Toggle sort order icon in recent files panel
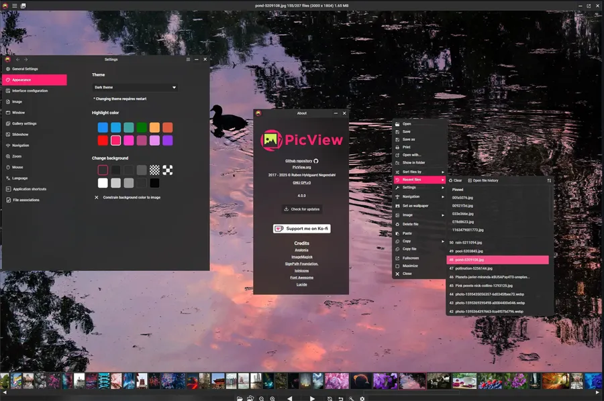604x401 pixels. tap(549, 180)
